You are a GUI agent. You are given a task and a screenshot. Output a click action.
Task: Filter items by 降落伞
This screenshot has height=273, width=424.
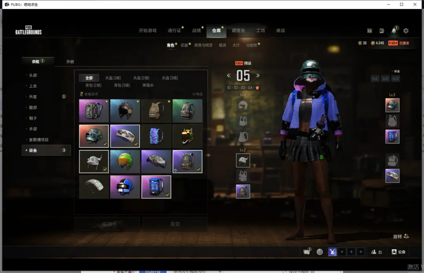(148, 85)
